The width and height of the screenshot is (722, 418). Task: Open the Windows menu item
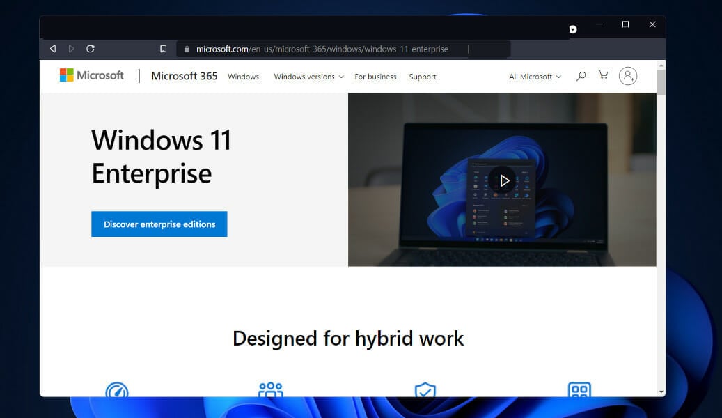click(243, 77)
